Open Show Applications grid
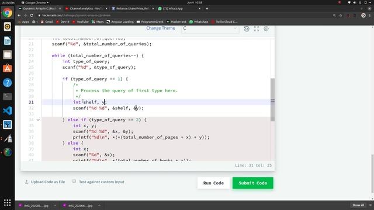 pos(8,202)
